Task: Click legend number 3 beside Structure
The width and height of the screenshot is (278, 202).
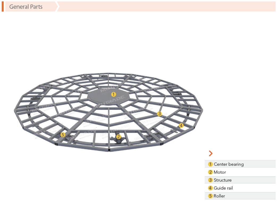Action: tap(210, 180)
